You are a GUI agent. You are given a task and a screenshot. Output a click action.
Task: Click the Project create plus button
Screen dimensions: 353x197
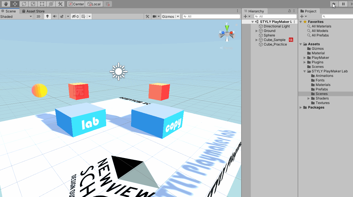[302, 16]
